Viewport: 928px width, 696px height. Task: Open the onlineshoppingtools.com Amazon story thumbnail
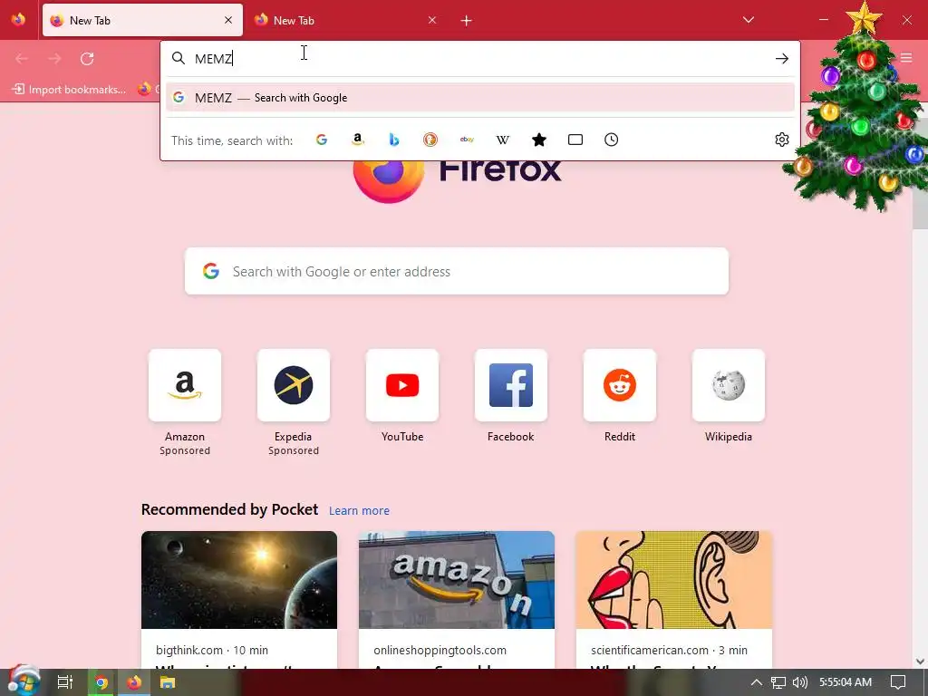pos(457,580)
